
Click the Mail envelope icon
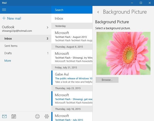(4, 116)
